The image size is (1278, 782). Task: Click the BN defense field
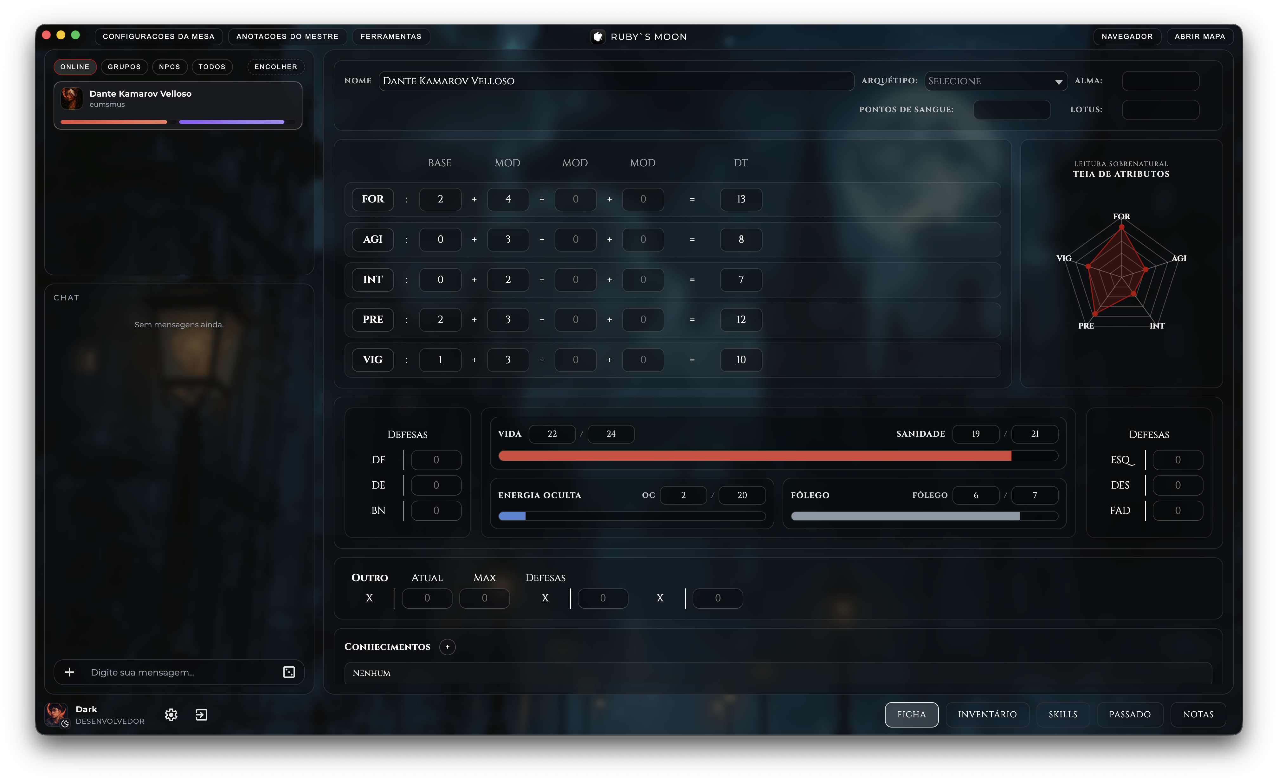click(436, 511)
